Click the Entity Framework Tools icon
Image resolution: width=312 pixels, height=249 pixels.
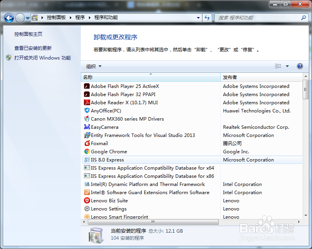coord(87,135)
